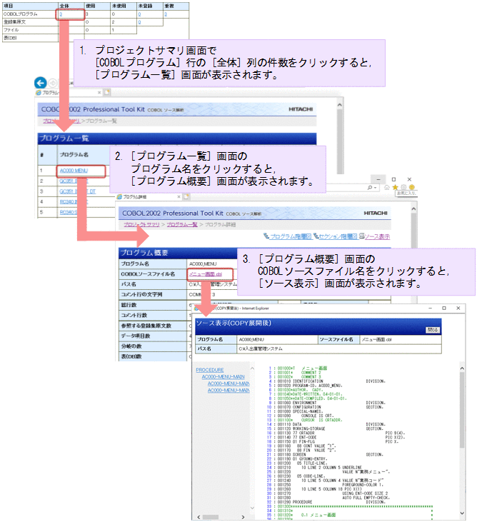The image size is (477, 522).
Task: Close the source display window
Action: click(458, 308)
